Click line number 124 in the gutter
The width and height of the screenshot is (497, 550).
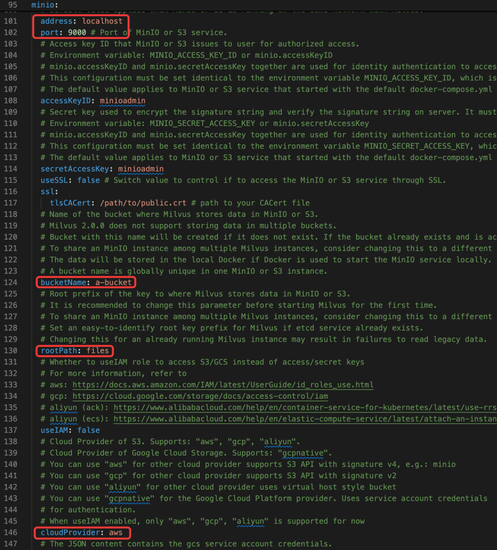click(11, 282)
